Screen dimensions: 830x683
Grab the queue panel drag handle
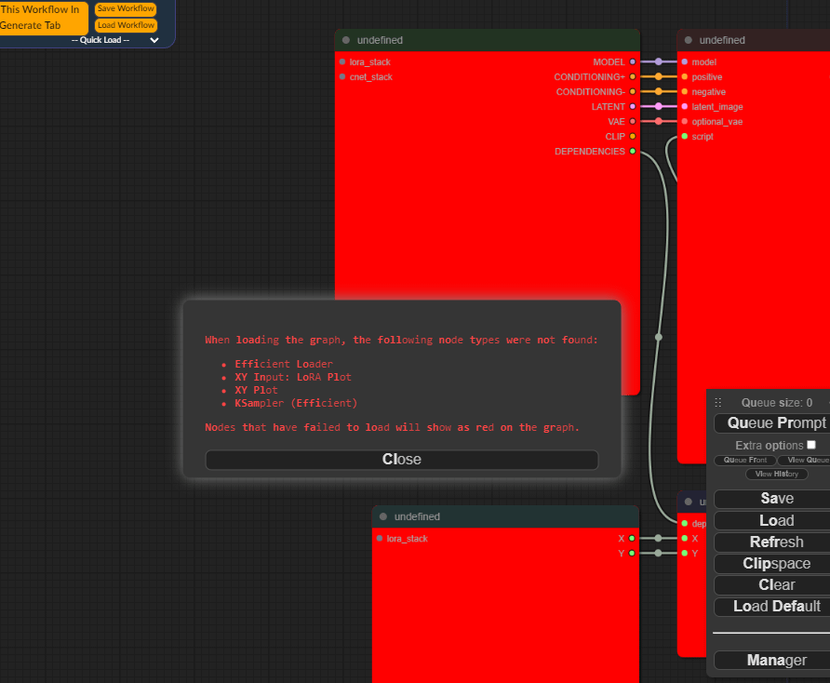coord(717,403)
